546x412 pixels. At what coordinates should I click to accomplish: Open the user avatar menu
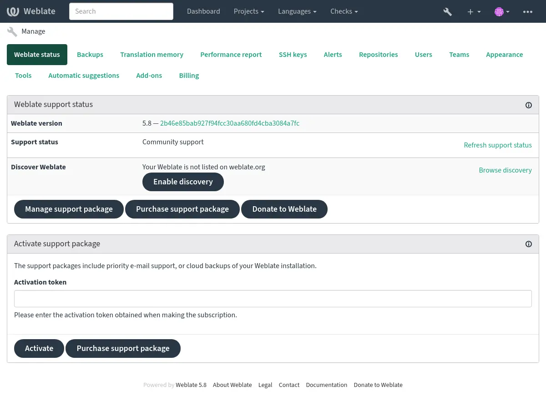click(x=502, y=11)
